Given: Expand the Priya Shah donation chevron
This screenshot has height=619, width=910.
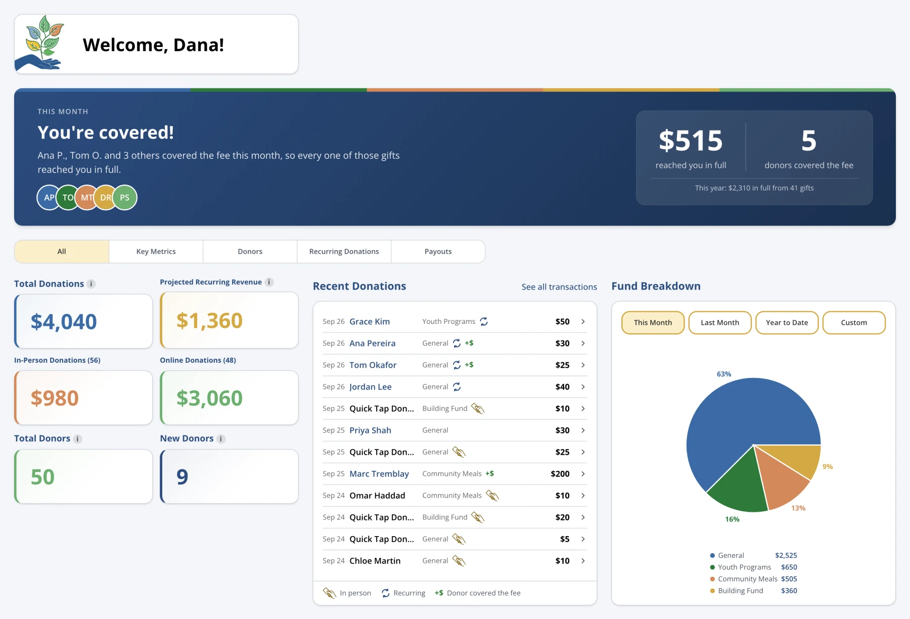Looking at the screenshot, I should 583,430.
